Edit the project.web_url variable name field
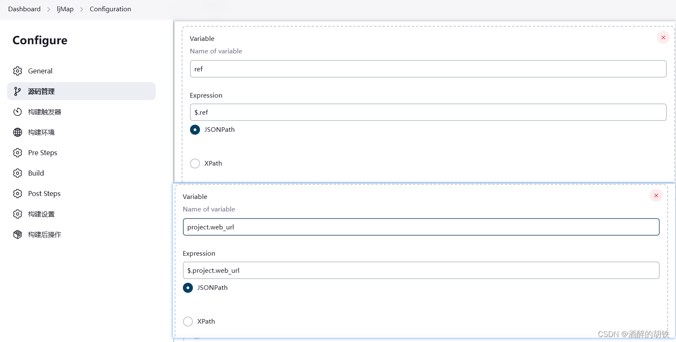 pos(421,227)
